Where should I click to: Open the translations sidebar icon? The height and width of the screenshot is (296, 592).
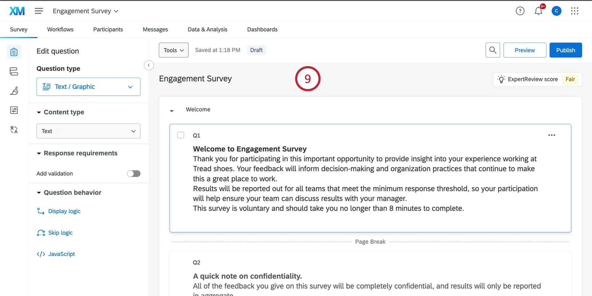click(14, 130)
